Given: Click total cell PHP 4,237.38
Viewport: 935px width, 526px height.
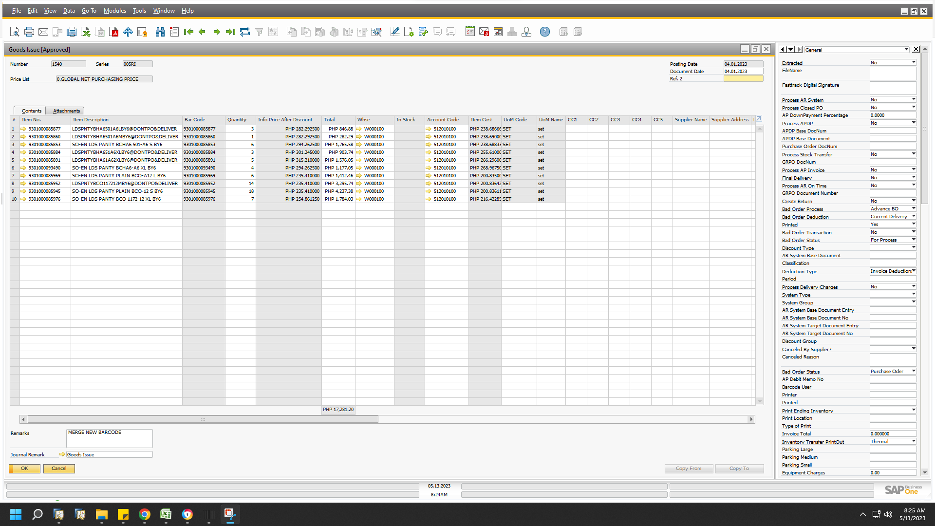Looking at the screenshot, I should click(338, 191).
